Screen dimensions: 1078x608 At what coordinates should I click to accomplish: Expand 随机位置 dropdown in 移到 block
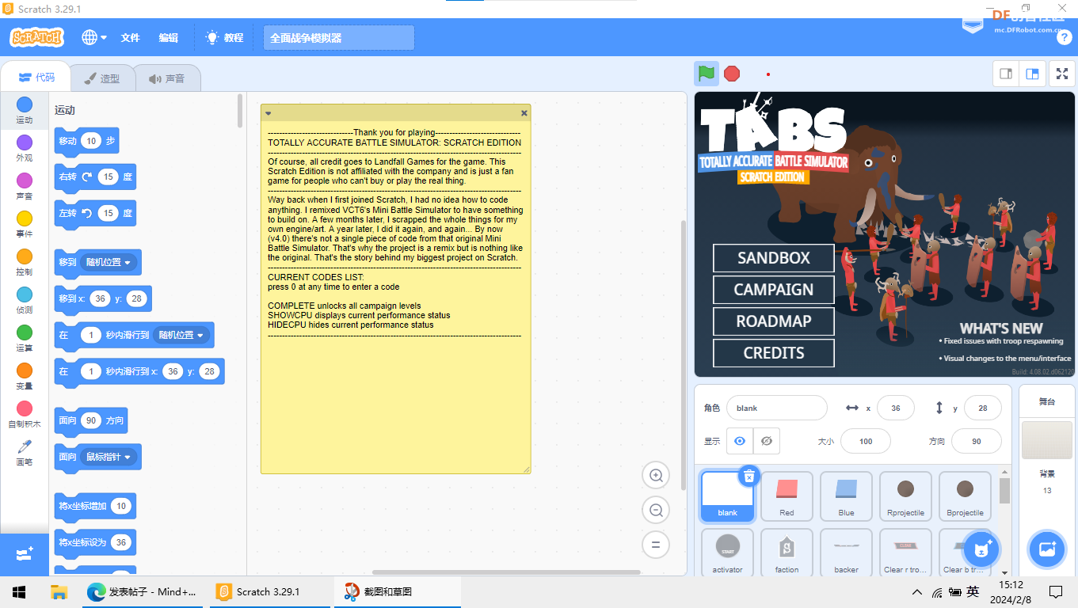pyautogui.click(x=109, y=262)
